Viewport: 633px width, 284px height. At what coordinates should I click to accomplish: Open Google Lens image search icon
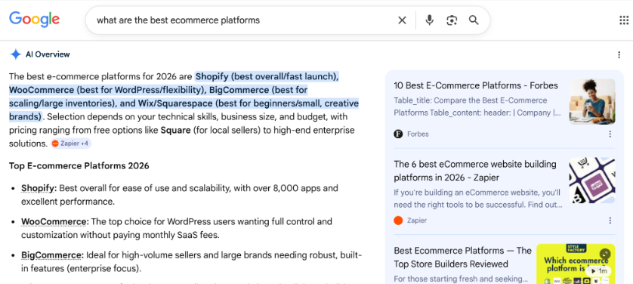point(452,20)
